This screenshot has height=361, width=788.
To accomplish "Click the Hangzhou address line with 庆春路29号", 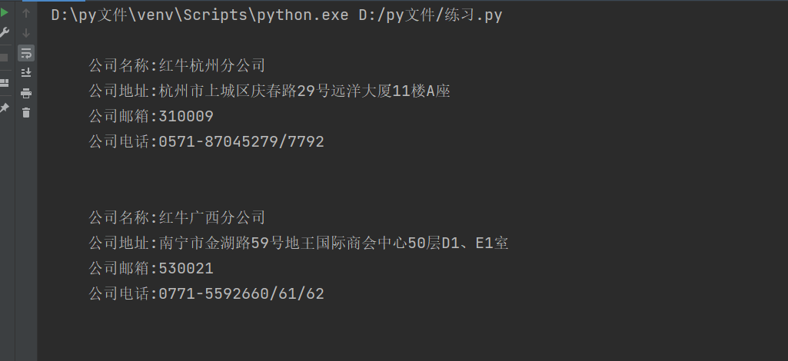I will pos(269,91).
